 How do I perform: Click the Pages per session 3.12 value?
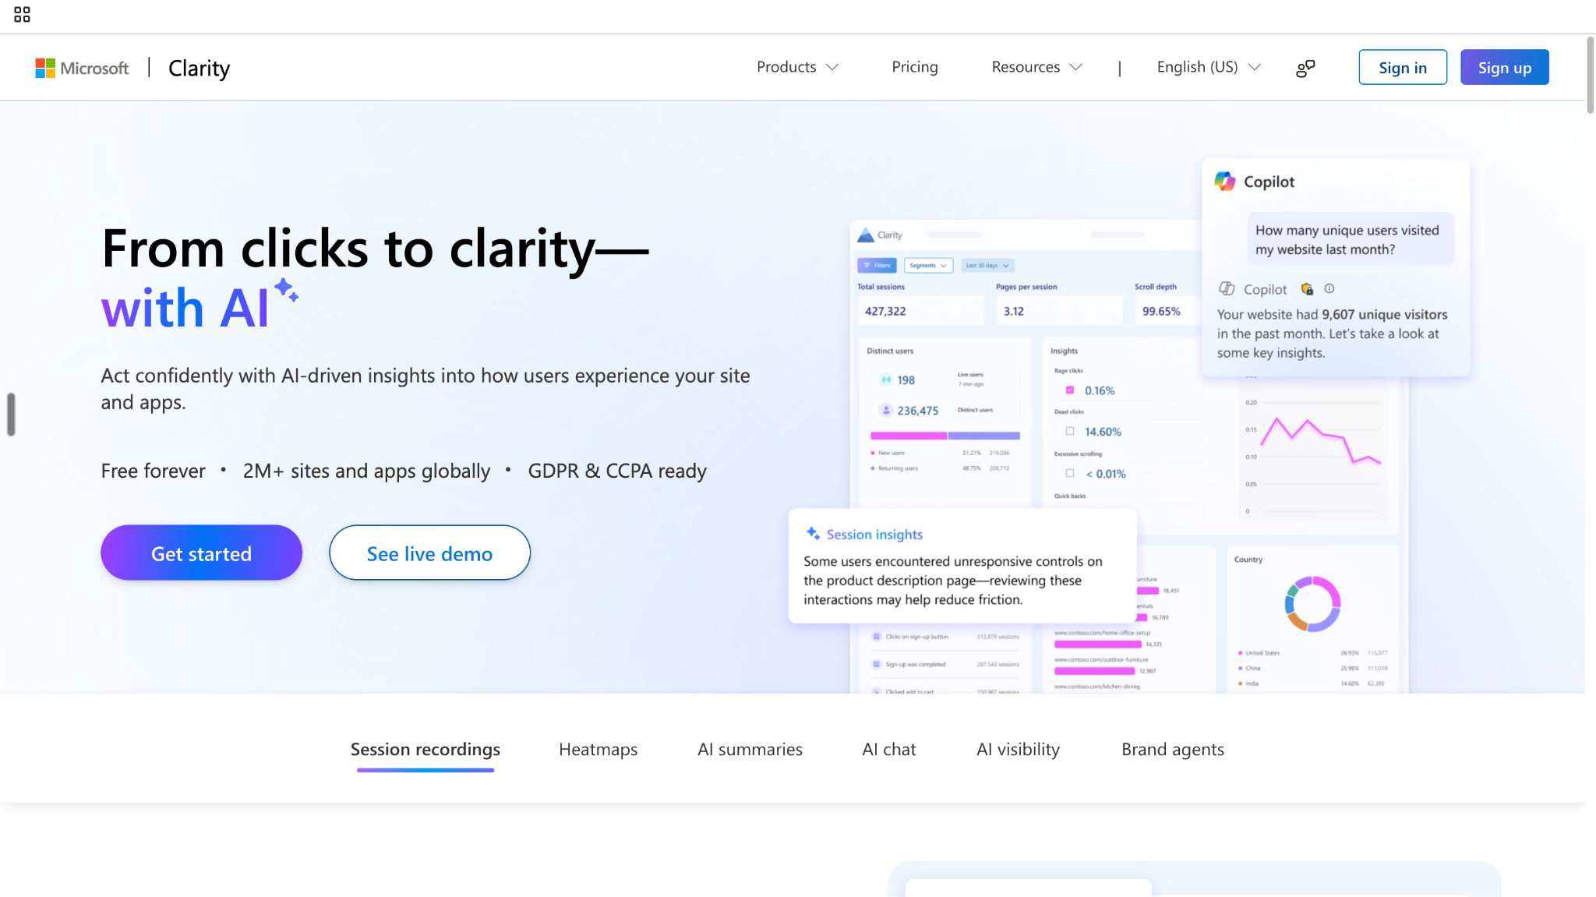coord(1014,311)
